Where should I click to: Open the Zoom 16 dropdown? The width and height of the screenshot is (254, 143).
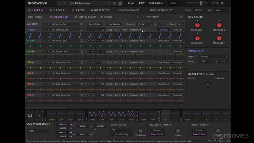(x=180, y=24)
